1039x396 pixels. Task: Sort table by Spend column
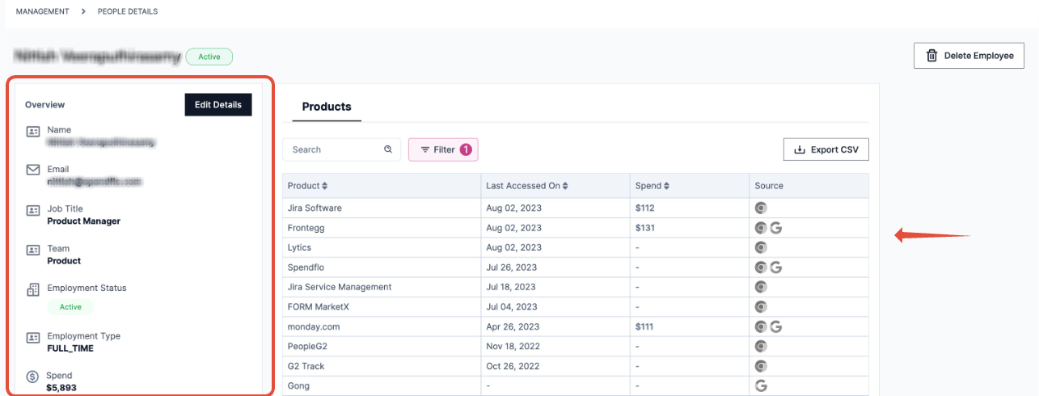coord(653,186)
